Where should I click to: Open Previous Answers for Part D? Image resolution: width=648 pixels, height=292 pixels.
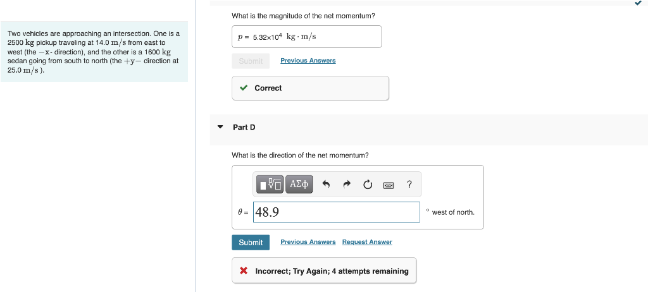pos(308,242)
